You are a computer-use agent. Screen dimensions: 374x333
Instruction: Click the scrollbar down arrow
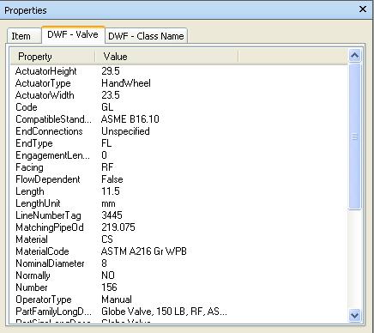(x=355, y=316)
